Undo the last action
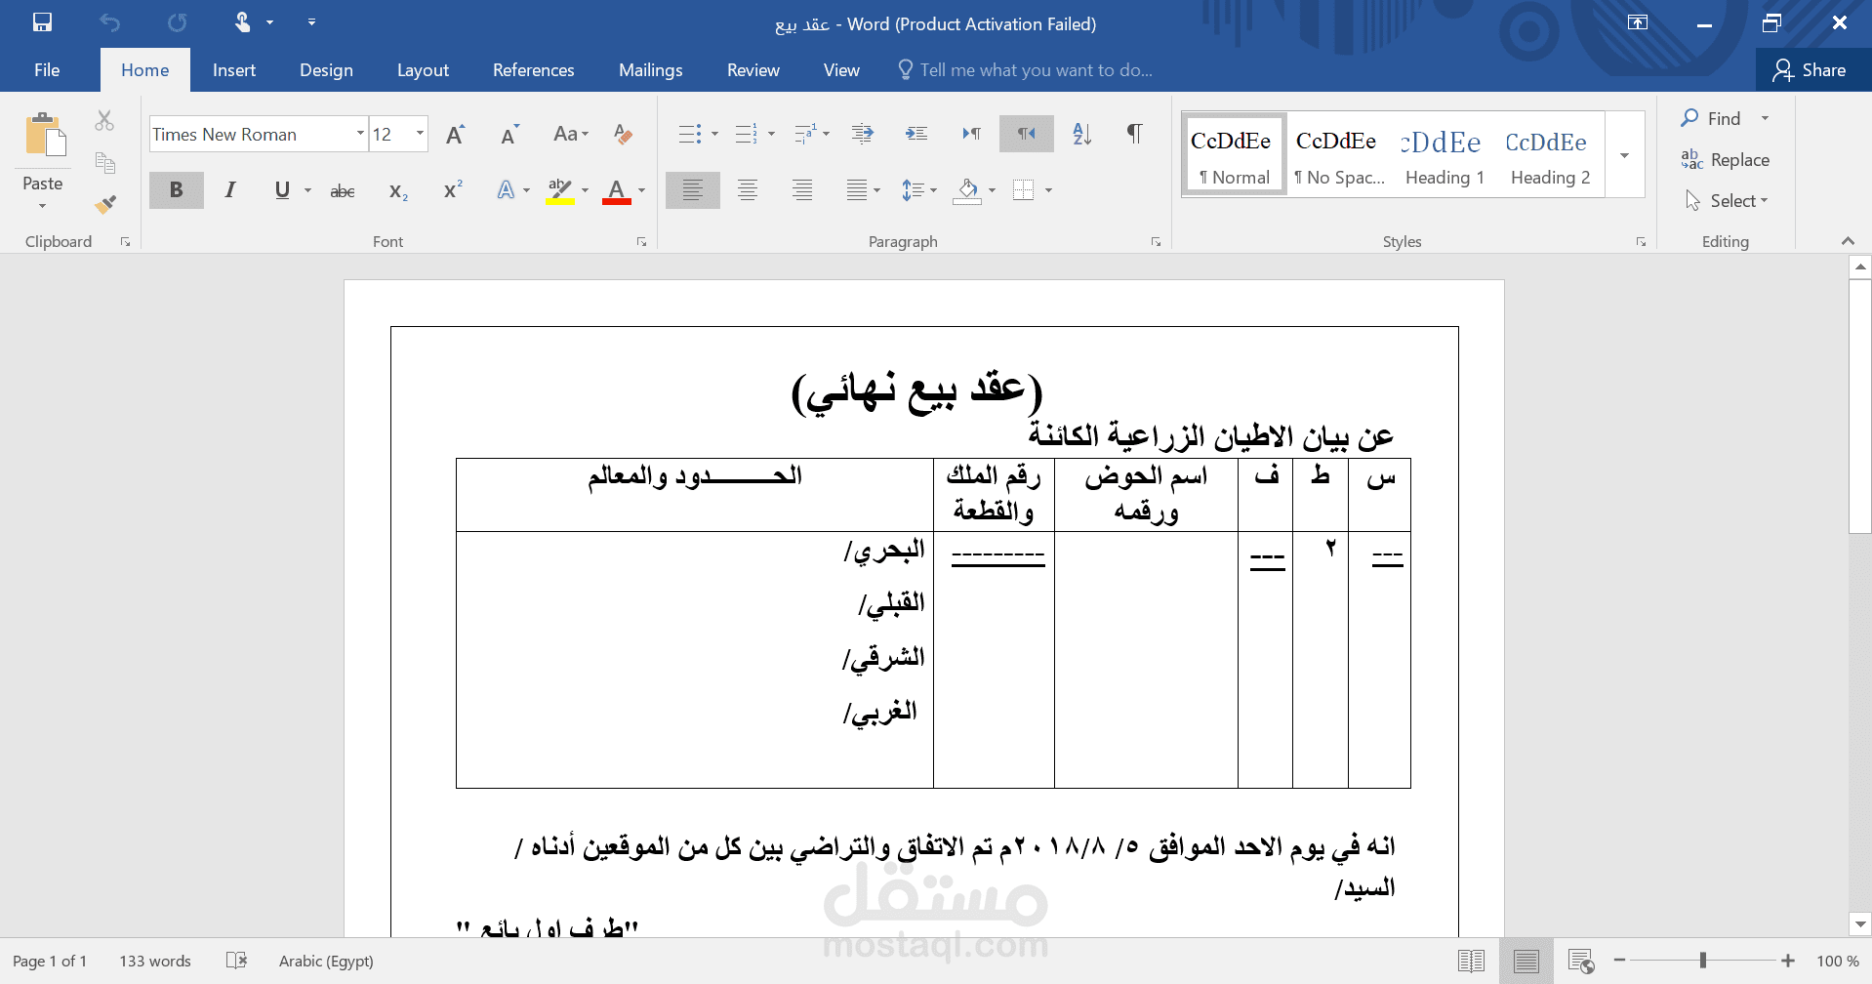Viewport: 1872px width, 984px height. 109,22
